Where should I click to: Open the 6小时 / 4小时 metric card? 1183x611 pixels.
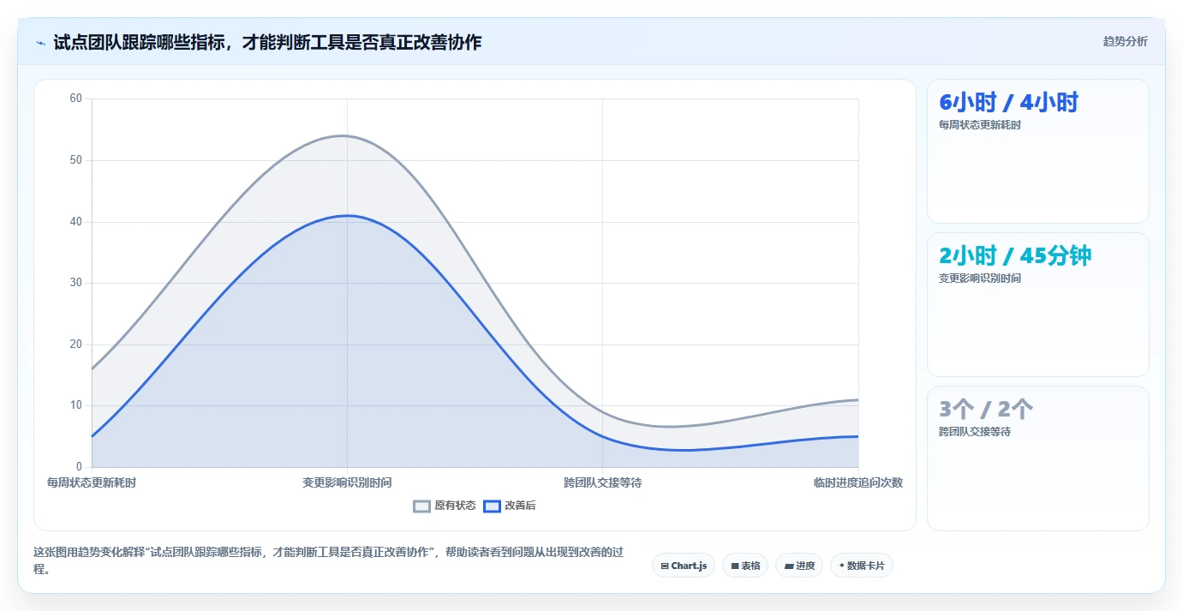[x=1037, y=151]
